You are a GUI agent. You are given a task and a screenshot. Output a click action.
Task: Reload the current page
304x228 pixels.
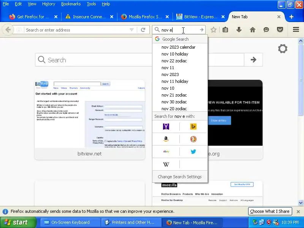tap(143, 30)
